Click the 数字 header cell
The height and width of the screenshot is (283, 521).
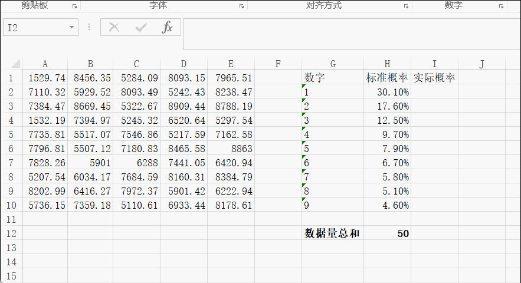click(x=333, y=78)
